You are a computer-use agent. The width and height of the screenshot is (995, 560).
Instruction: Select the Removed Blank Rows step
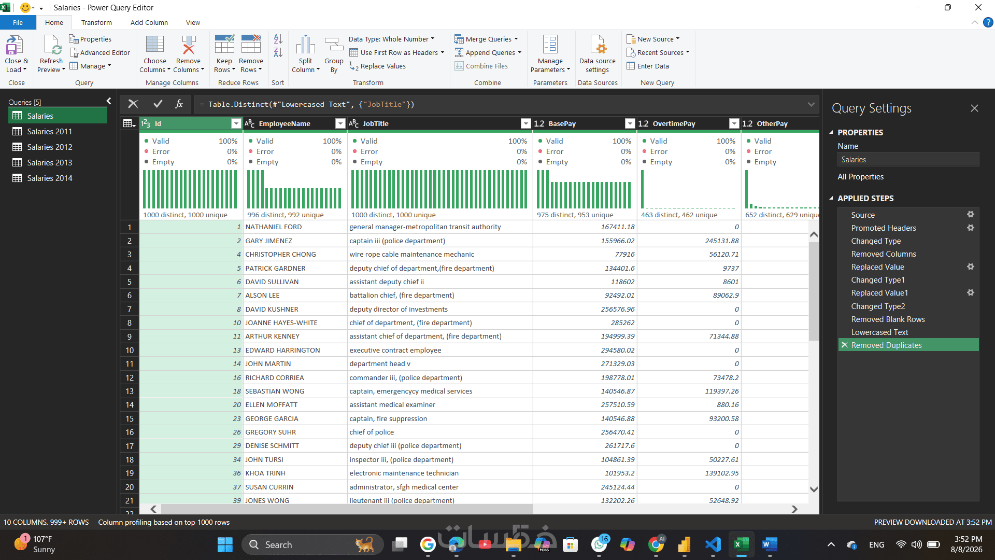pyautogui.click(x=908, y=319)
